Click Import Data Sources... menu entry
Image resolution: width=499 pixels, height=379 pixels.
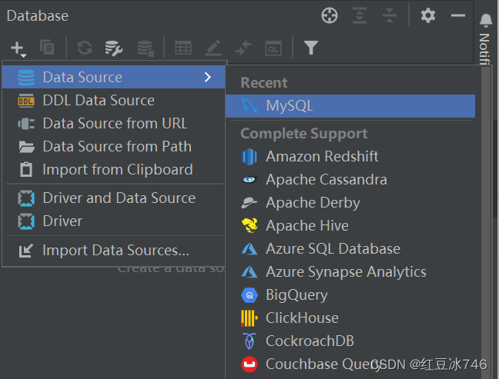click(114, 251)
